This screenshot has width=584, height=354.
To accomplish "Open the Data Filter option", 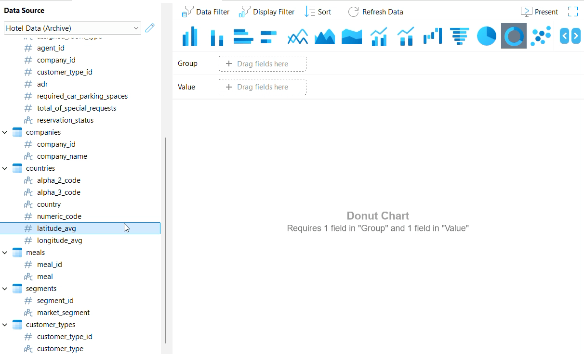I will [206, 12].
